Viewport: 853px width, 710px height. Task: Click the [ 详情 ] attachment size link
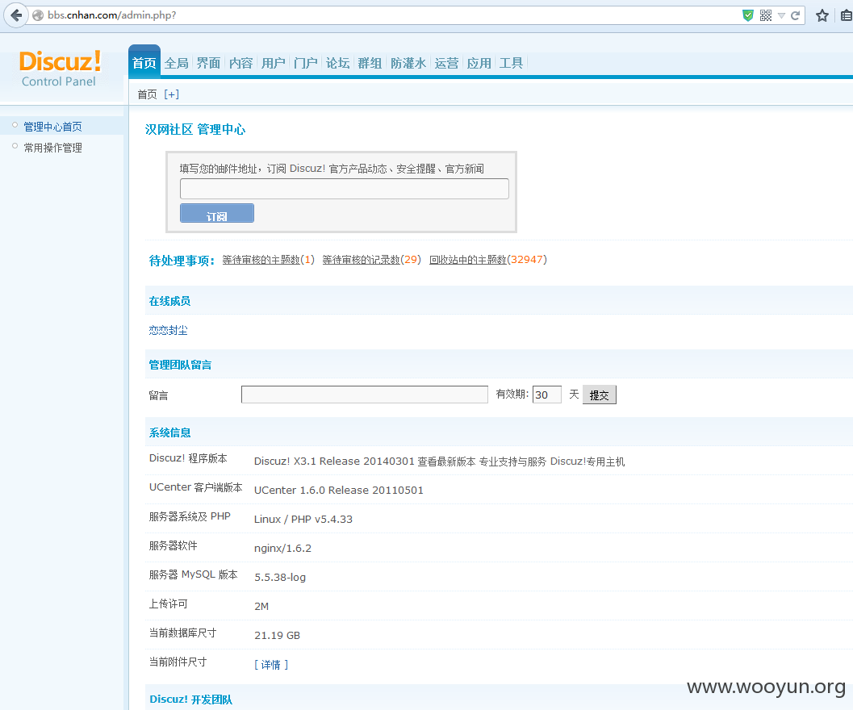(x=271, y=664)
